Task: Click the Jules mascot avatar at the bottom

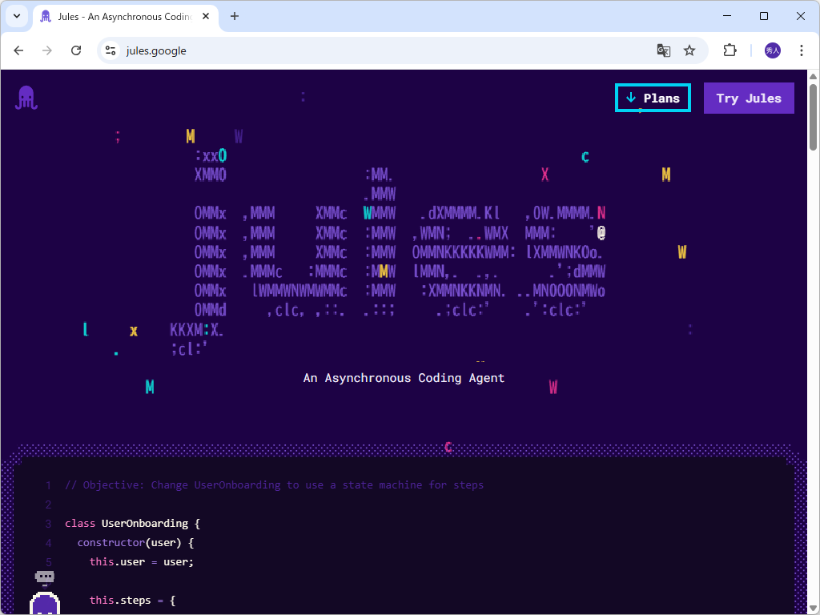Action: point(44,607)
